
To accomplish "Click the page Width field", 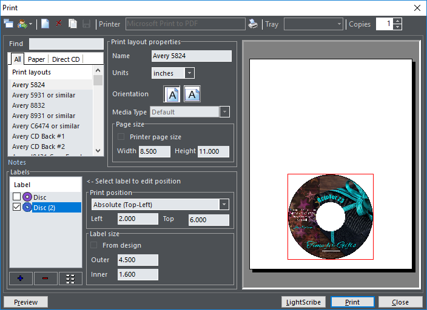I will [155, 151].
